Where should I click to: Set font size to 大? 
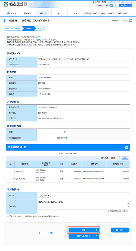116,6
